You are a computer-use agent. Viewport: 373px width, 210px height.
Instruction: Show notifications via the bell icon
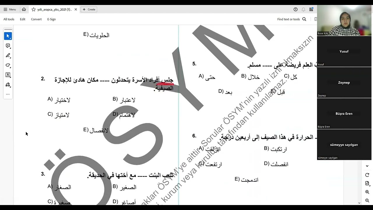coord(303,9)
